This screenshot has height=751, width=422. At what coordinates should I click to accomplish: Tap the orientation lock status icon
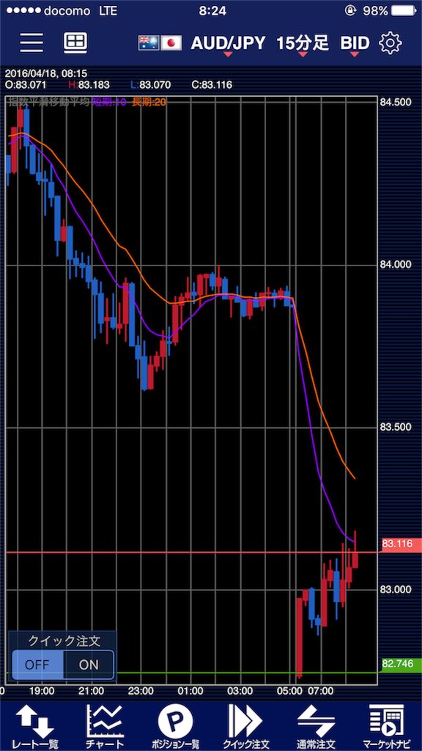(x=352, y=12)
